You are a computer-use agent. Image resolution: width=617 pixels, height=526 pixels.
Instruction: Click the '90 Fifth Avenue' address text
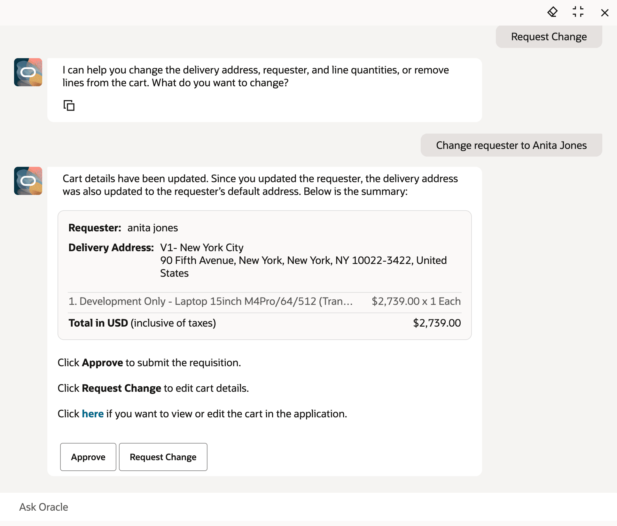coord(303,267)
